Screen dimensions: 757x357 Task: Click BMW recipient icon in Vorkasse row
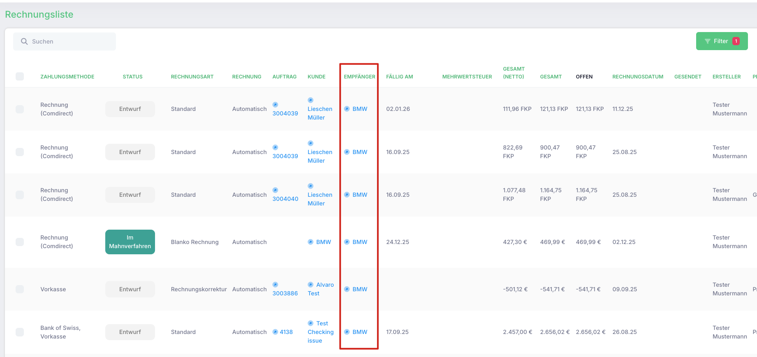(x=347, y=289)
